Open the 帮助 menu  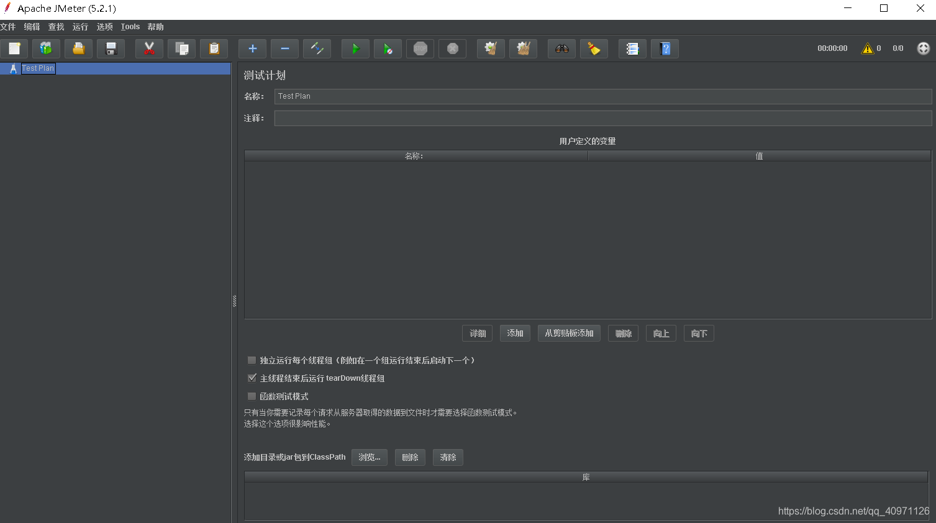click(x=155, y=27)
